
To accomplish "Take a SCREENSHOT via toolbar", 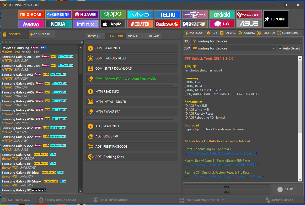I will (289, 33).
